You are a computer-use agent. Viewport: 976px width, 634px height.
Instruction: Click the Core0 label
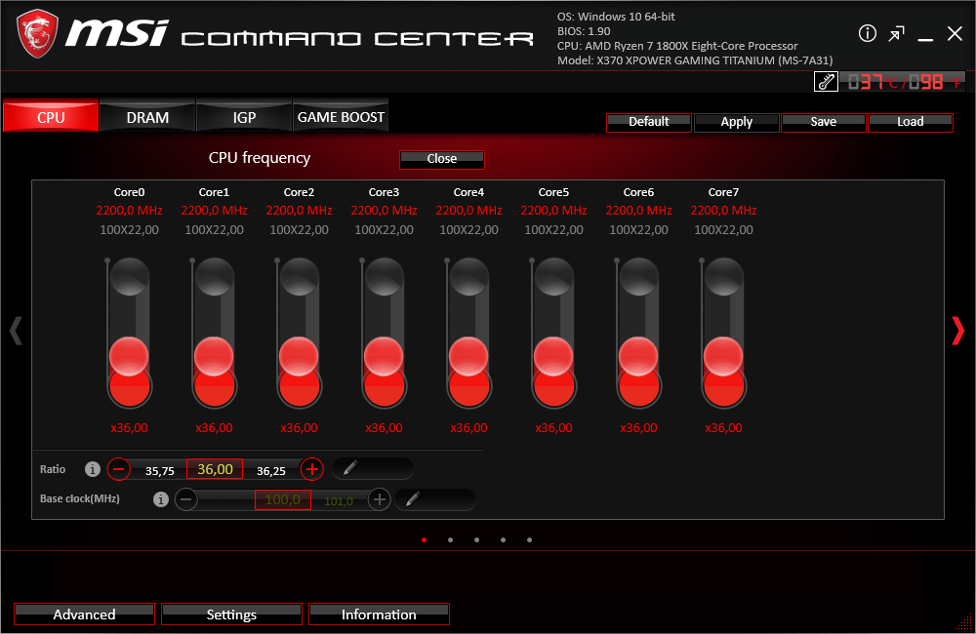coord(129,192)
